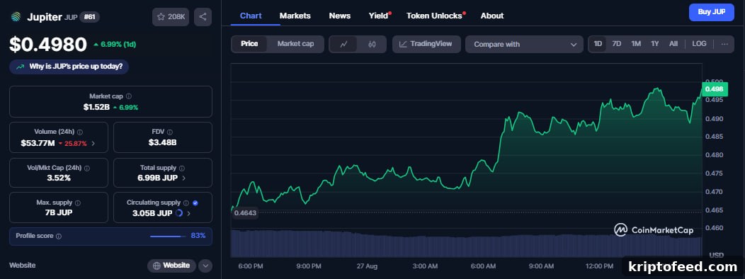Click the 7B JUP max supply value
Image resolution: width=745 pixels, height=279 pixels.
click(x=59, y=213)
